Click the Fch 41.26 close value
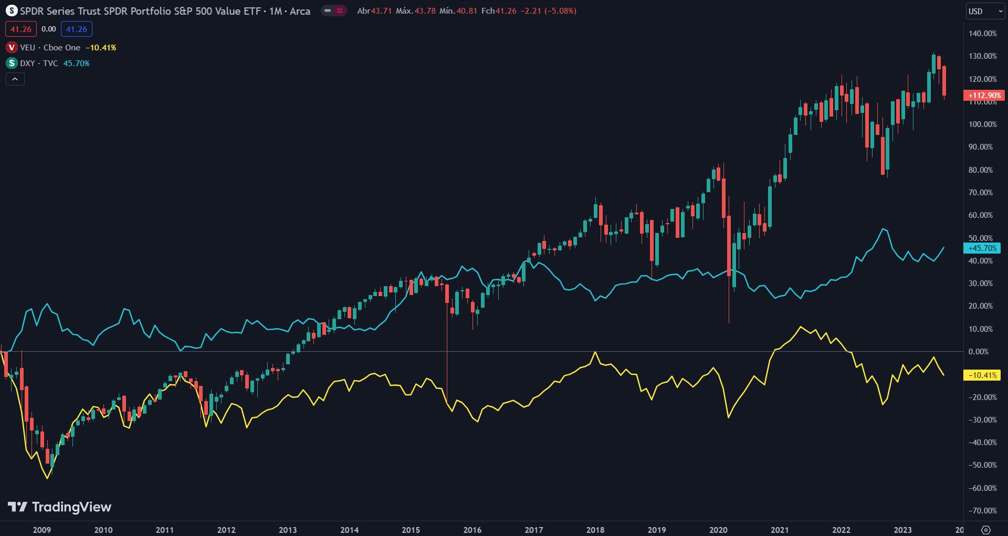Viewport: 1008px width, 536px height. click(x=499, y=10)
